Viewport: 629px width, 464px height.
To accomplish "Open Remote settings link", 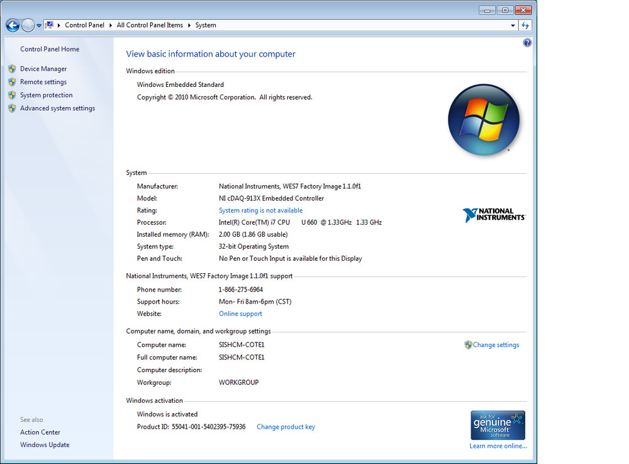I will 43,82.
